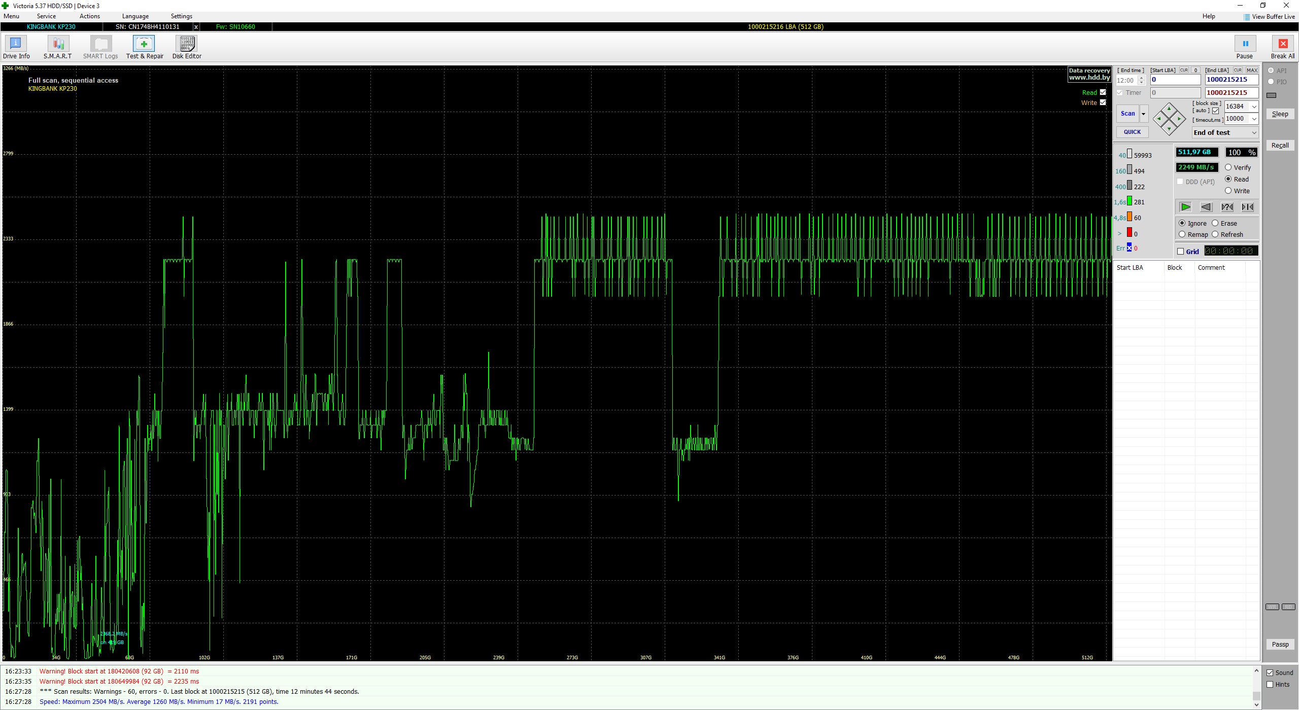
Task: Expand the block size 16384 dropdown
Action: pyautogui.click(x=1254, y=106)
